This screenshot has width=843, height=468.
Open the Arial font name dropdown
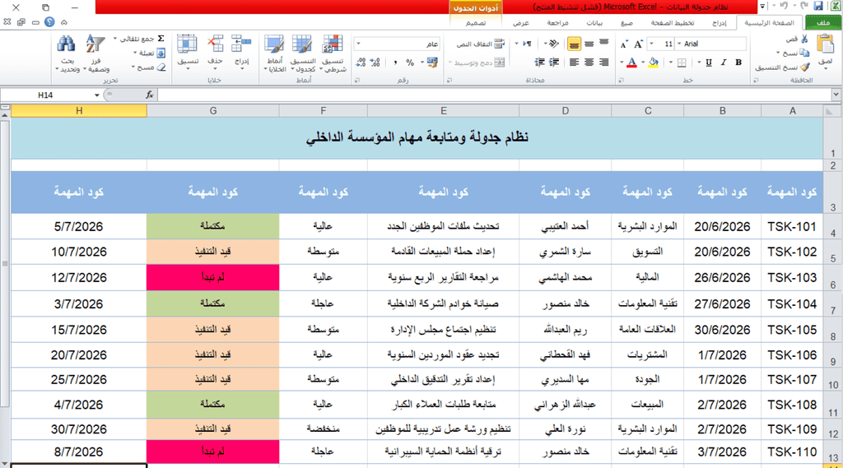coord(679,44)
